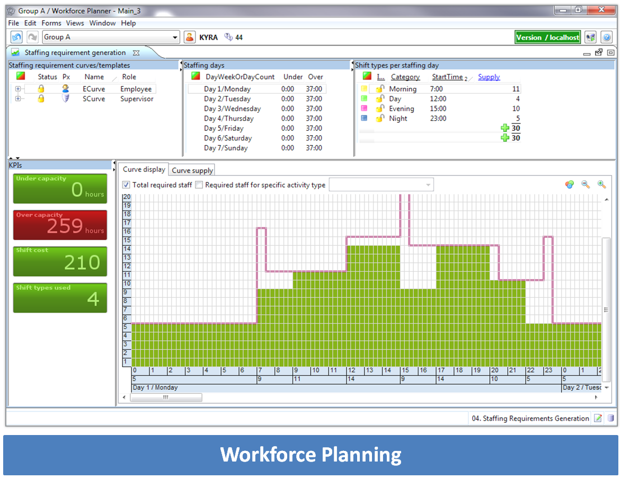The height and width of the screenshot is (479, 621).
Task: Click the DayWeekOrDayCount column header
Action: pos(240,77)
